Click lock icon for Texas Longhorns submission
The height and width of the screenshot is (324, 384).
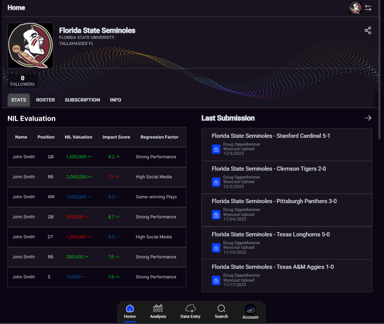pos(216,248)
